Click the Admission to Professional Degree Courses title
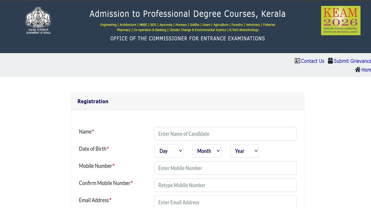Viewport: 371px width, 208px height. coord(187,14)
